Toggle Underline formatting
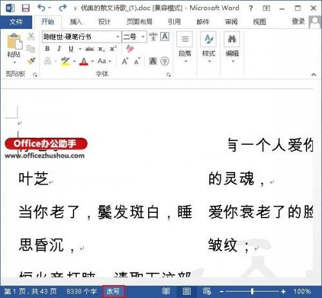The image size is (322, 298). (x=71, y=49)
